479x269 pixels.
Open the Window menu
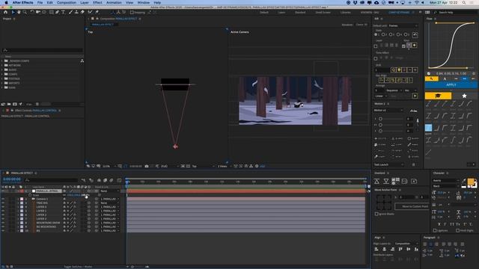143,2
